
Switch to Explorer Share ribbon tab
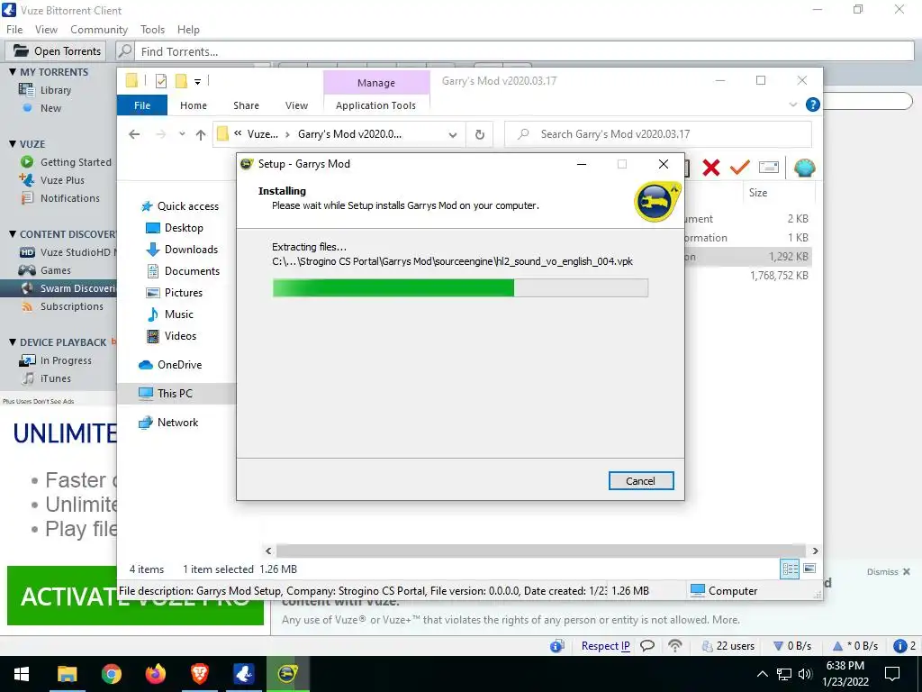[246, 105]
